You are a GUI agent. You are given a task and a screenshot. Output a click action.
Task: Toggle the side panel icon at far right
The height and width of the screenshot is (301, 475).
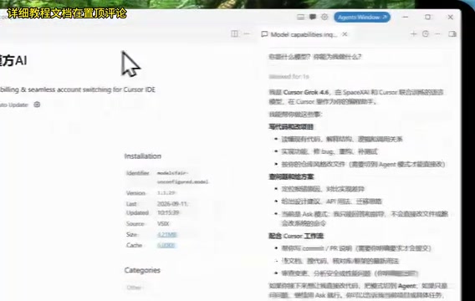(x=452, y=34)
